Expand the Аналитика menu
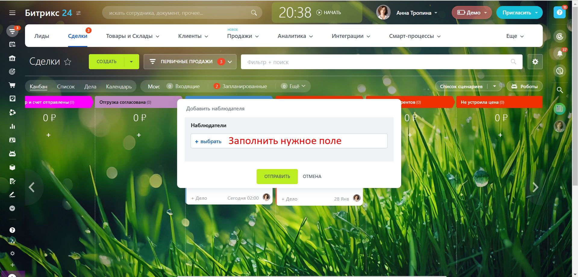Viewport: 578px width, 277px height. pos(295,36)
